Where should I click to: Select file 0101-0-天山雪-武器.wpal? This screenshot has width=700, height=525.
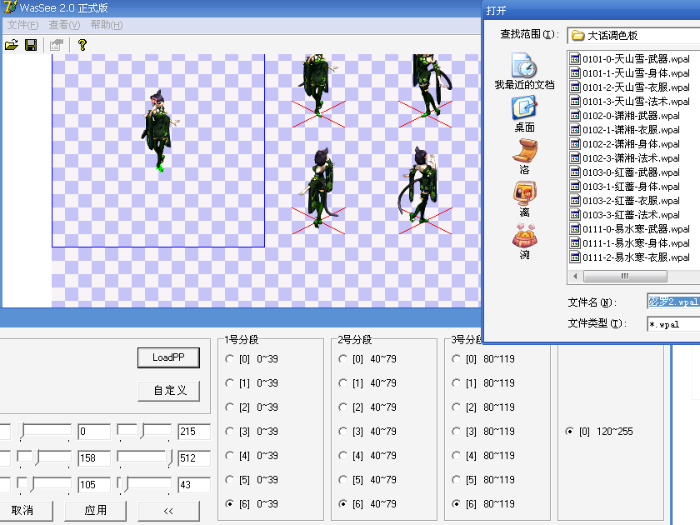[630, 59]
